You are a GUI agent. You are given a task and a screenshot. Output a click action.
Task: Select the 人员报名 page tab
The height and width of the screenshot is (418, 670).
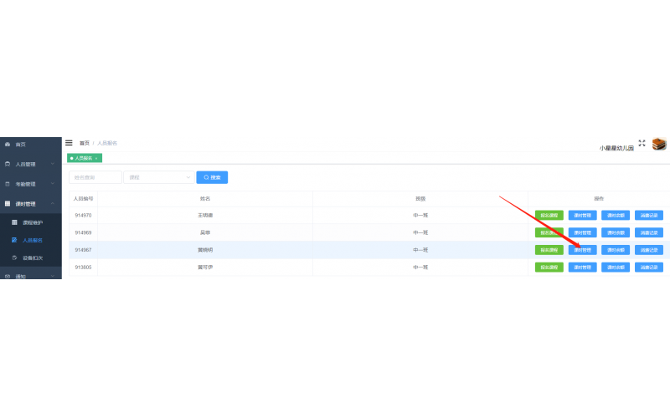pyautogui.click(x=83, y=158)
